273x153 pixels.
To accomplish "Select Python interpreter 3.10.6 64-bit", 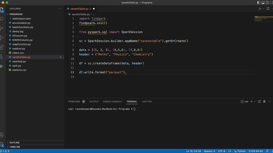I will [x=256, y=151].
